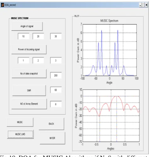Click inside the MUSIC Spectrum upper plot

tap(110, 50)
